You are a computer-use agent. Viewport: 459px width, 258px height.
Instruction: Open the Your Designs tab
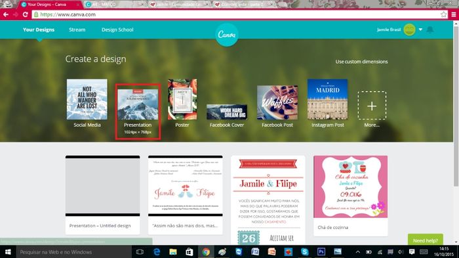(39, 30)
